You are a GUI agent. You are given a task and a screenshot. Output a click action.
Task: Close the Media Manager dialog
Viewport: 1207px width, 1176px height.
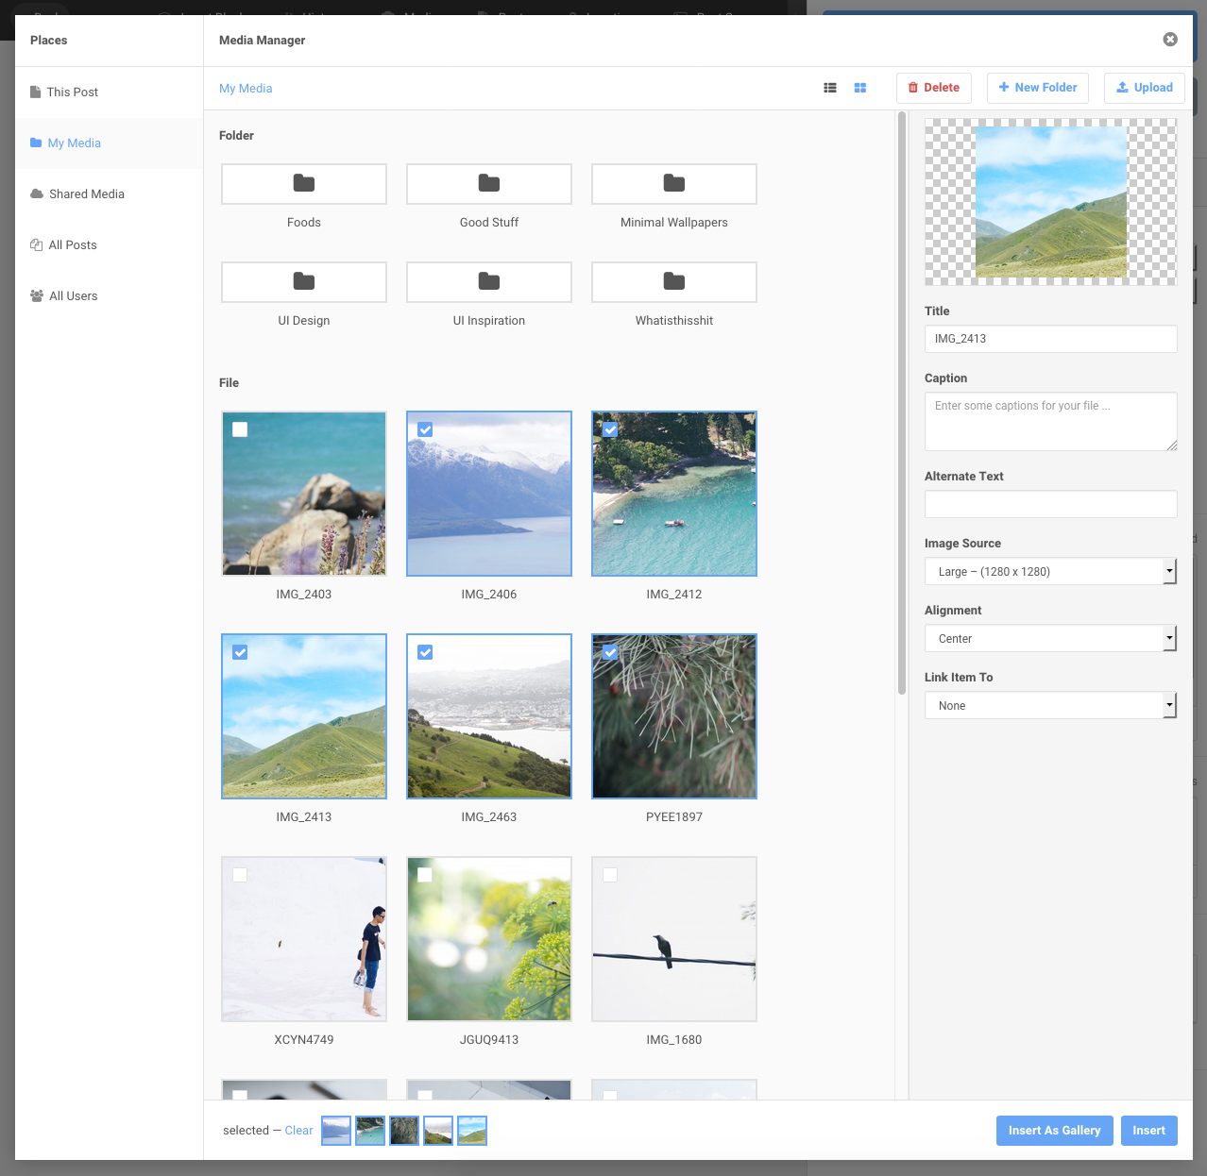pos(1170,40)
